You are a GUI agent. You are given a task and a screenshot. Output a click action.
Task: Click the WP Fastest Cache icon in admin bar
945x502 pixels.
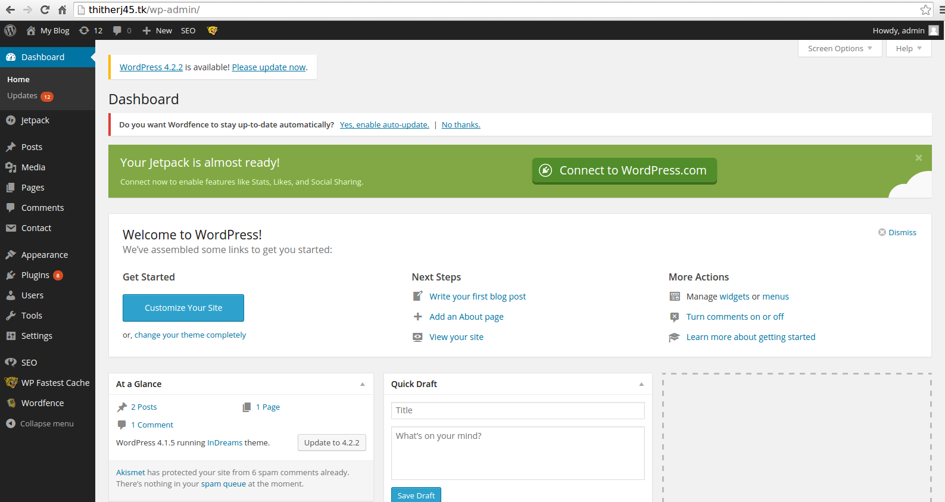pyautogui.click(x=212, y=30)
